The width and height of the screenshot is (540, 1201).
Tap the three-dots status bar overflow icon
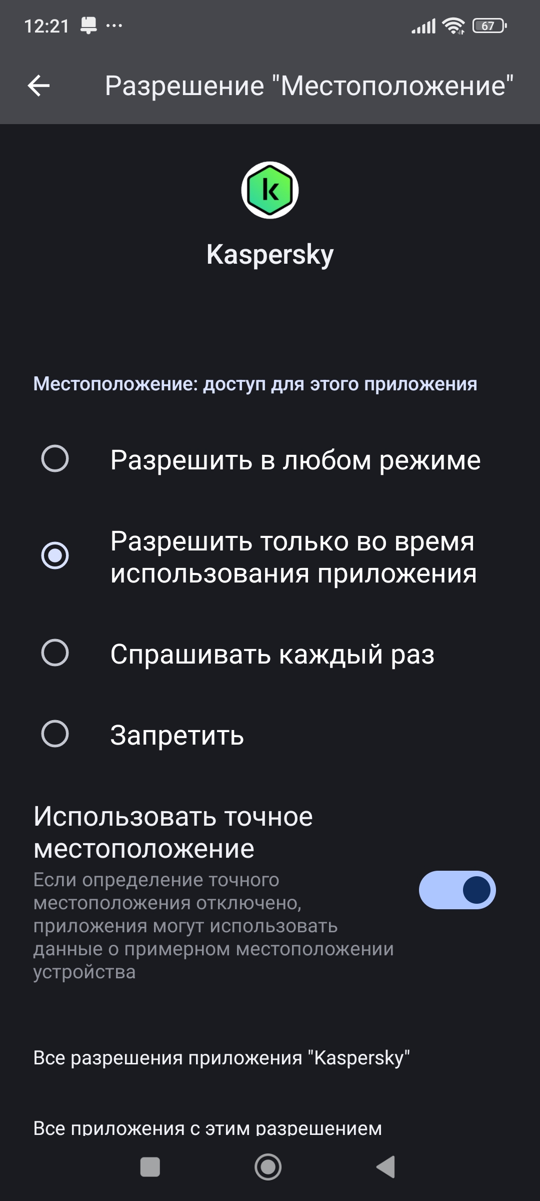tap(114, 26)
